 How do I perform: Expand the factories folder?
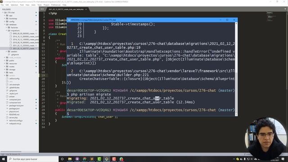point(6,27)
